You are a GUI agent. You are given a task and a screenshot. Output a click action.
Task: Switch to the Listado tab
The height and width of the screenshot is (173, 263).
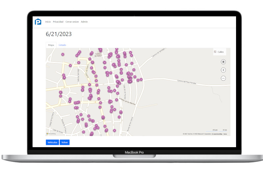tap(62, 45)
